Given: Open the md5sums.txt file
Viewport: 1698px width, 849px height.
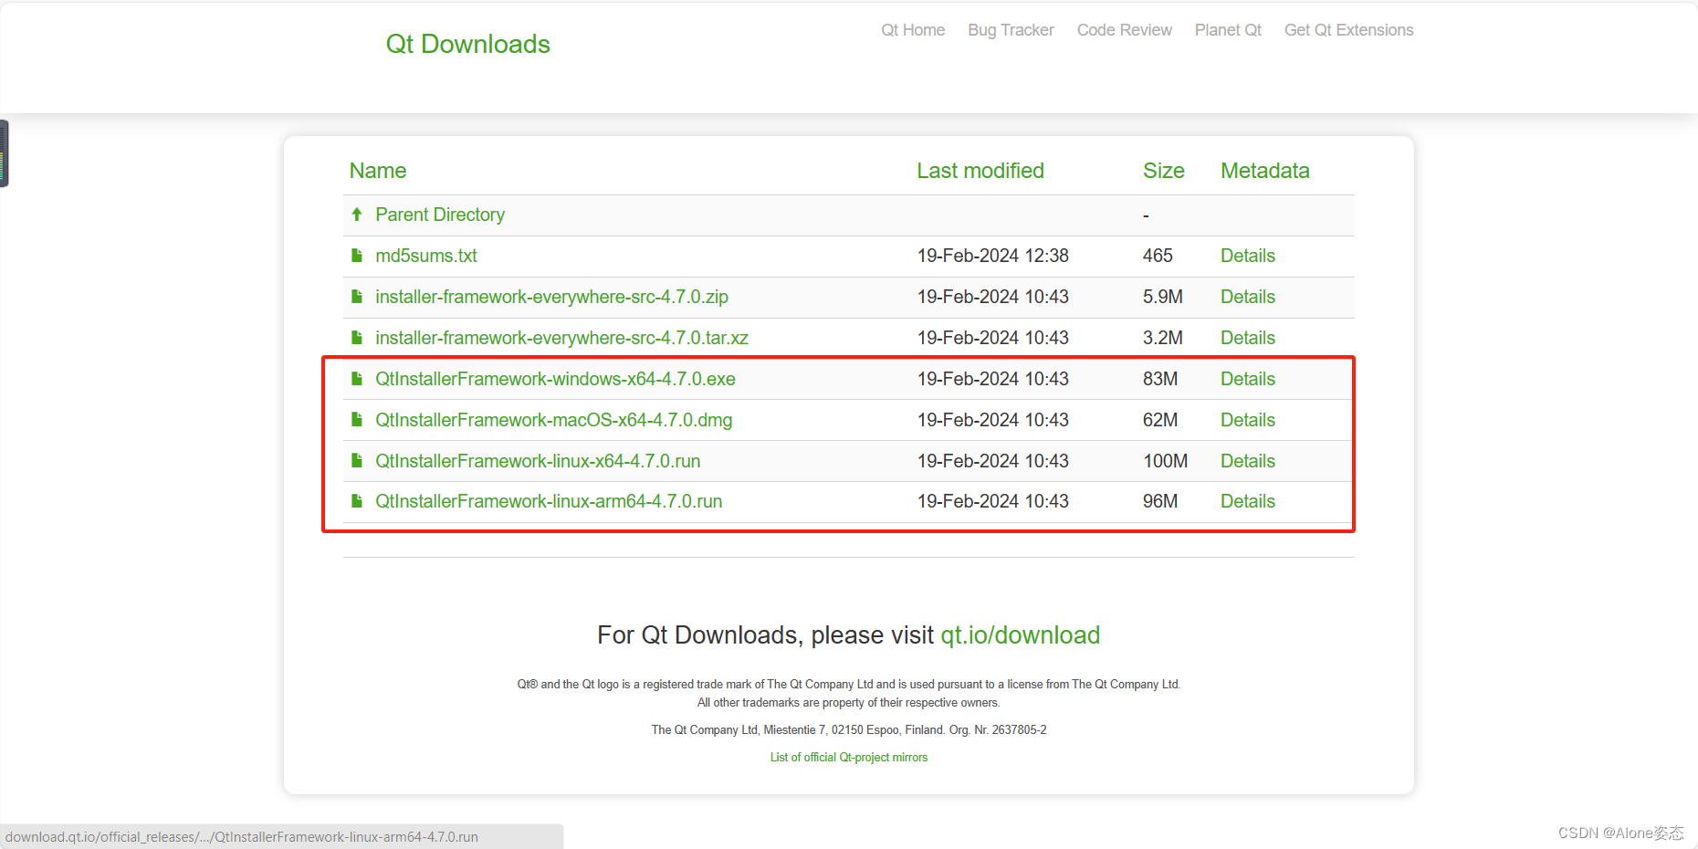Looking at the screenshot, I should pyautogui.click(x=426, y=256).
